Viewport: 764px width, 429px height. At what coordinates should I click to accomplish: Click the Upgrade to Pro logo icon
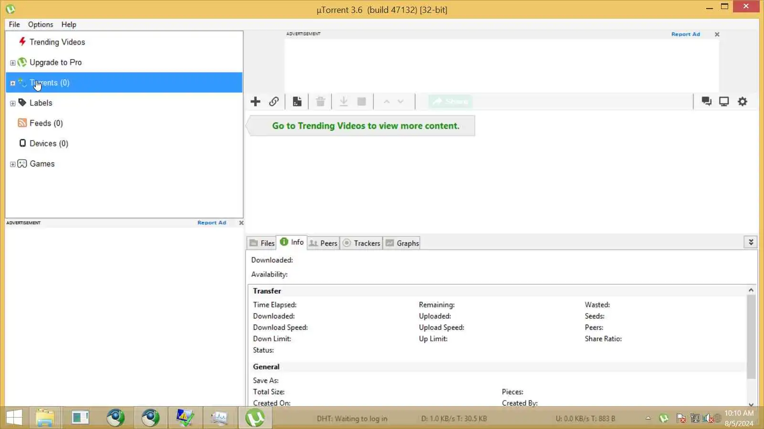[x=22, y=62]
